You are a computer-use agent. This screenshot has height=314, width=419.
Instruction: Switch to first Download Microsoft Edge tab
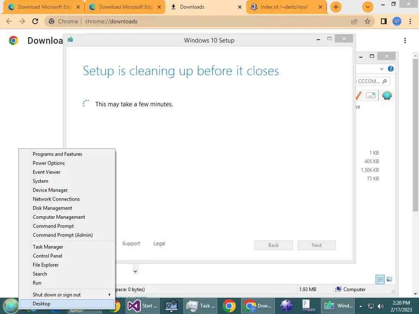[x=43, y=7]
